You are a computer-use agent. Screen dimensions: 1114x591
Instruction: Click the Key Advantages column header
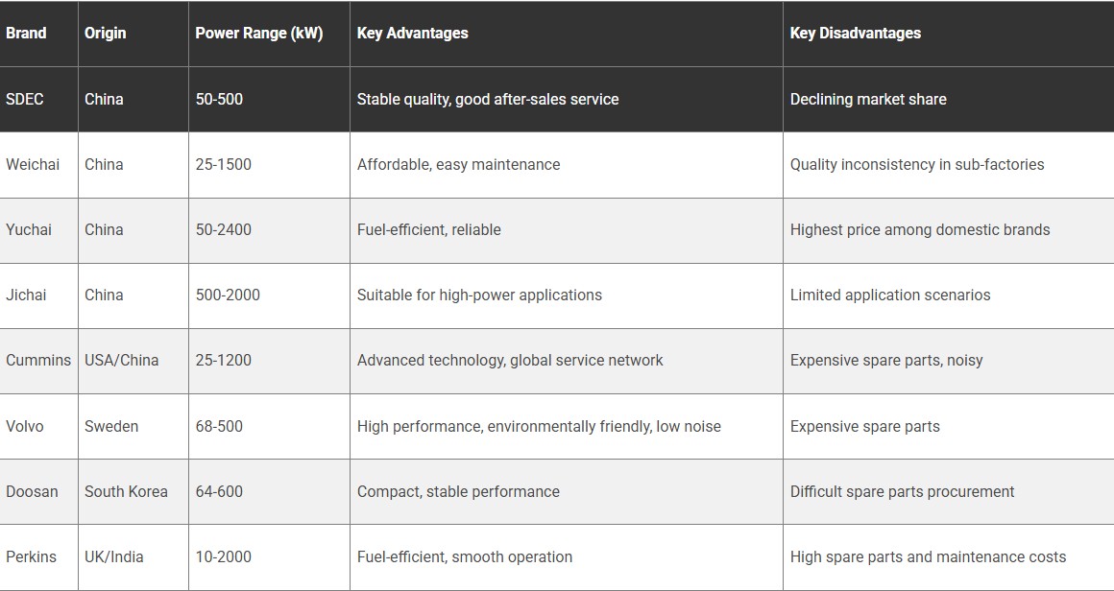[x=413, y=33]
